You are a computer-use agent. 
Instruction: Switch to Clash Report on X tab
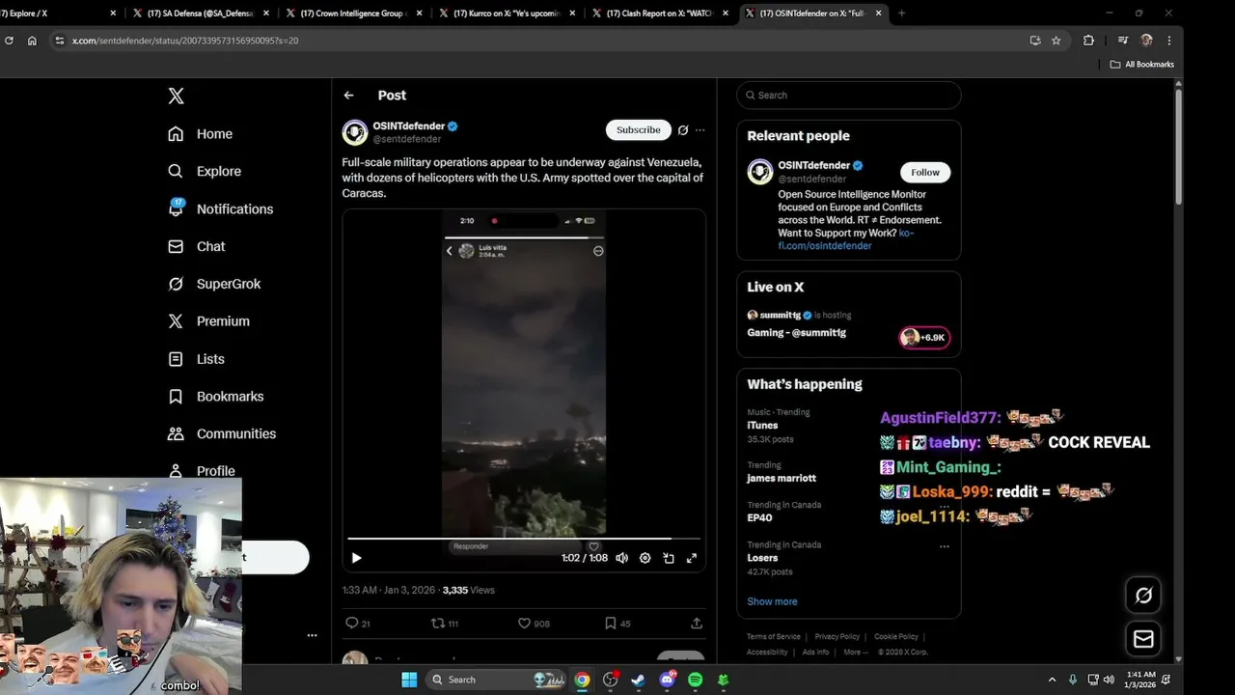click(x=658, y=14)
